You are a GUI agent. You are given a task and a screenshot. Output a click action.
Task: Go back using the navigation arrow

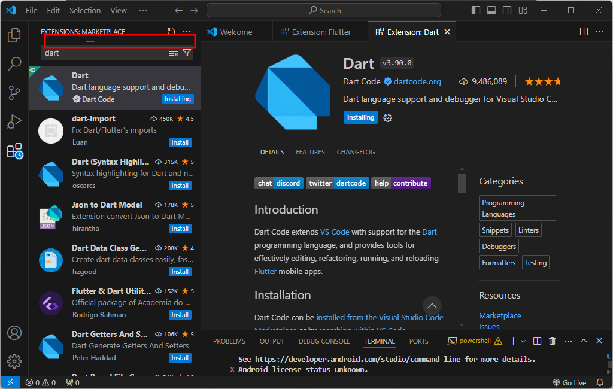click(178, 11)
